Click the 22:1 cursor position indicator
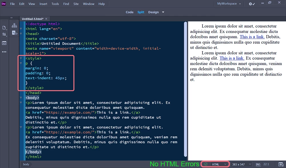The height and width of the screenshot is (168, 286). coord(266,164)
